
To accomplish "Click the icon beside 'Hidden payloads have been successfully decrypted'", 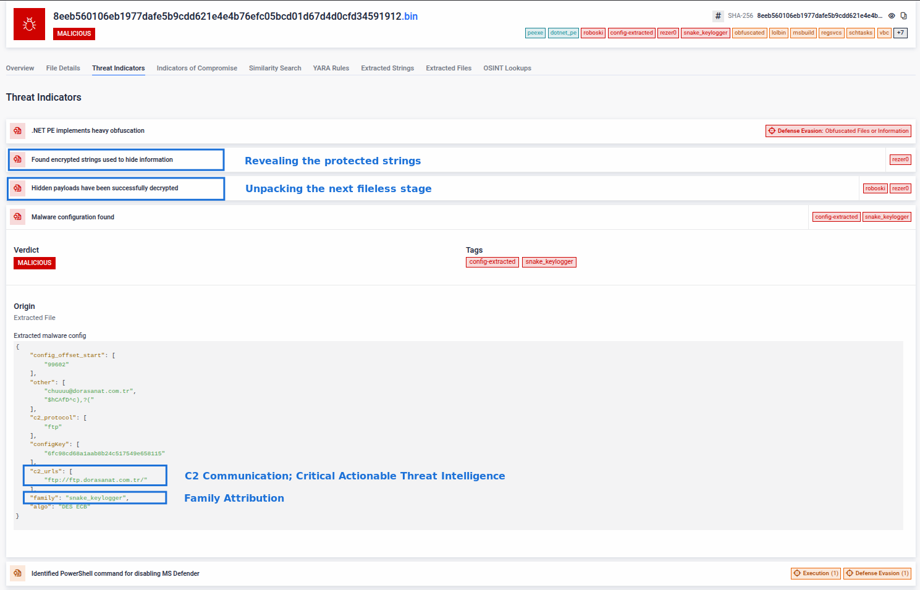I will (18, 188).
